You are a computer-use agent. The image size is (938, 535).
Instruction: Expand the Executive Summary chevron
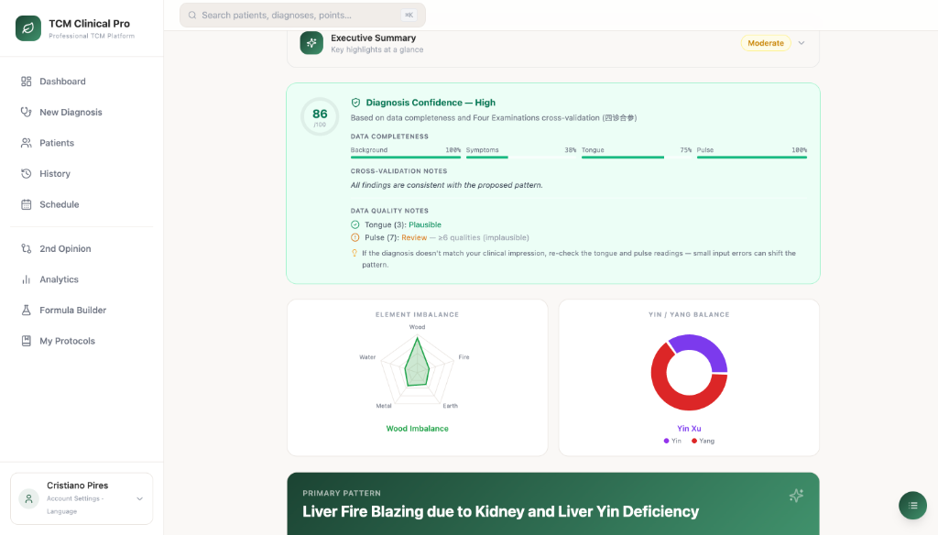point(802,43)
